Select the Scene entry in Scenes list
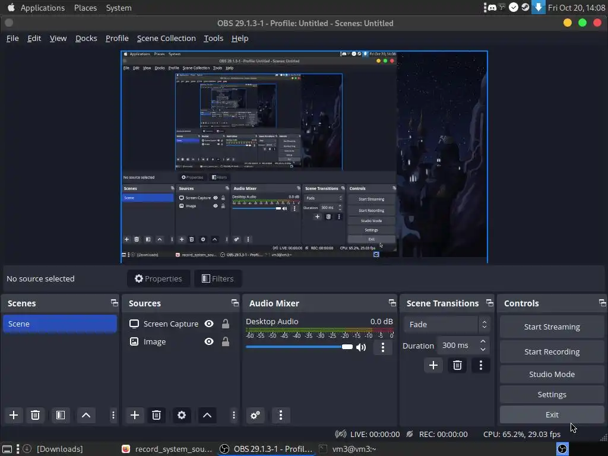 point(60,324)
